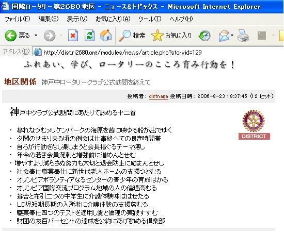Open the ツール(T) menu
This screenshot has width=284, height=233.
150,19
